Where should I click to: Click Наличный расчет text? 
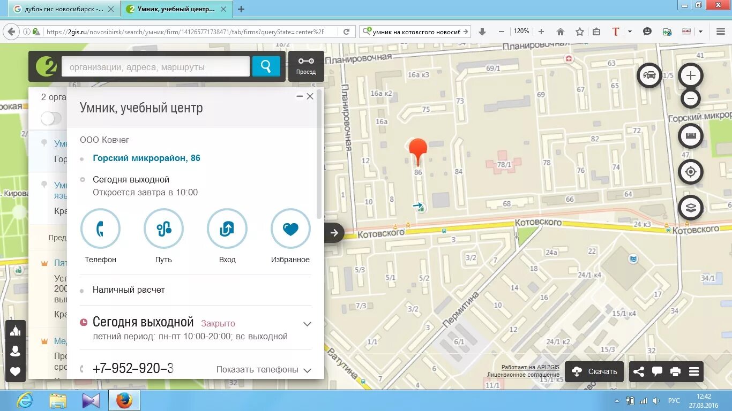pos(129,290)
